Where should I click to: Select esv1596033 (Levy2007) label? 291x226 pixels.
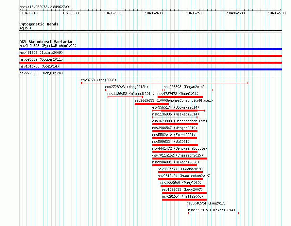(182, 189)
